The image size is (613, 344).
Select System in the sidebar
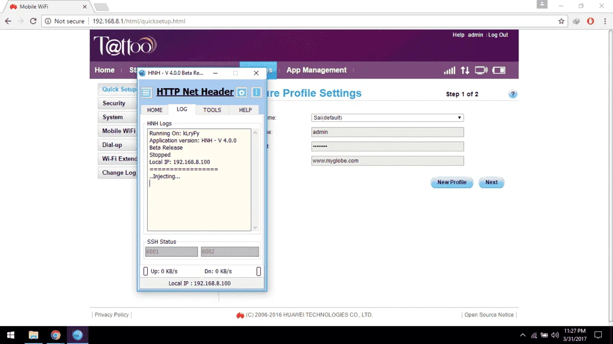tap(117, 117)
